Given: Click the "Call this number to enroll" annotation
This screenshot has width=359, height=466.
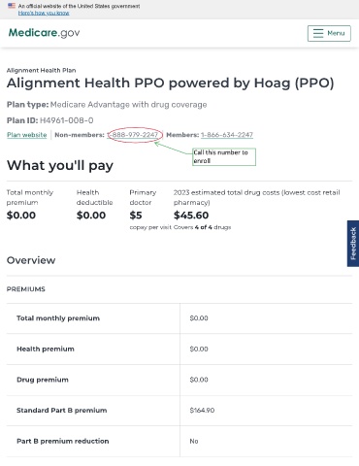Looking at the screenshot, I should point(224,156).
